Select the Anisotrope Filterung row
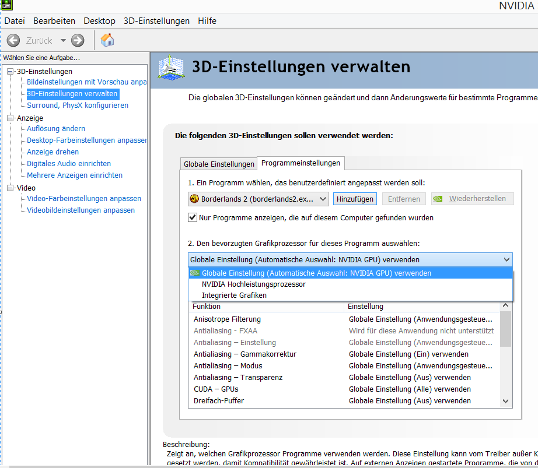 click(x=344, y=319)
